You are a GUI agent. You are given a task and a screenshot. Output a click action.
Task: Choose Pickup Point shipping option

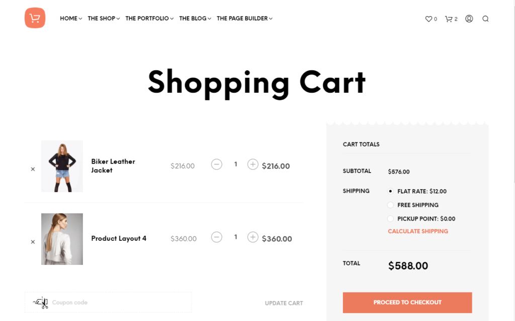(390, 219)
